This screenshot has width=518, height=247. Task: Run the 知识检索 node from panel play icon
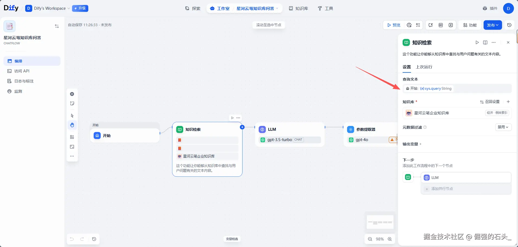[477, 42]
